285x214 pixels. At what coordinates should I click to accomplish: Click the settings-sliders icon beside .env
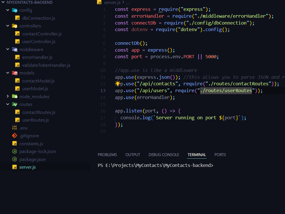(x=15, y=128)
